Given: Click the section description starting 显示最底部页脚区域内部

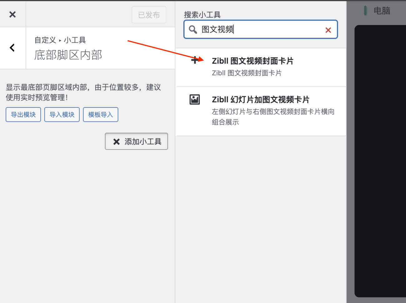Looking at the screenshot, I should click(83, 92).
